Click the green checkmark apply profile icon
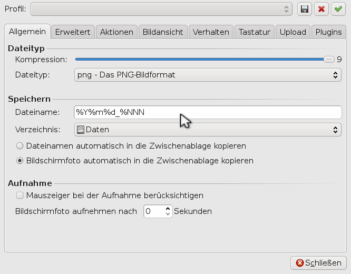The height and width of the screenshot is (274, 351). 338,9
